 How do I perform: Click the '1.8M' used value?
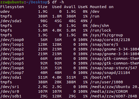(x=57, y=16)
